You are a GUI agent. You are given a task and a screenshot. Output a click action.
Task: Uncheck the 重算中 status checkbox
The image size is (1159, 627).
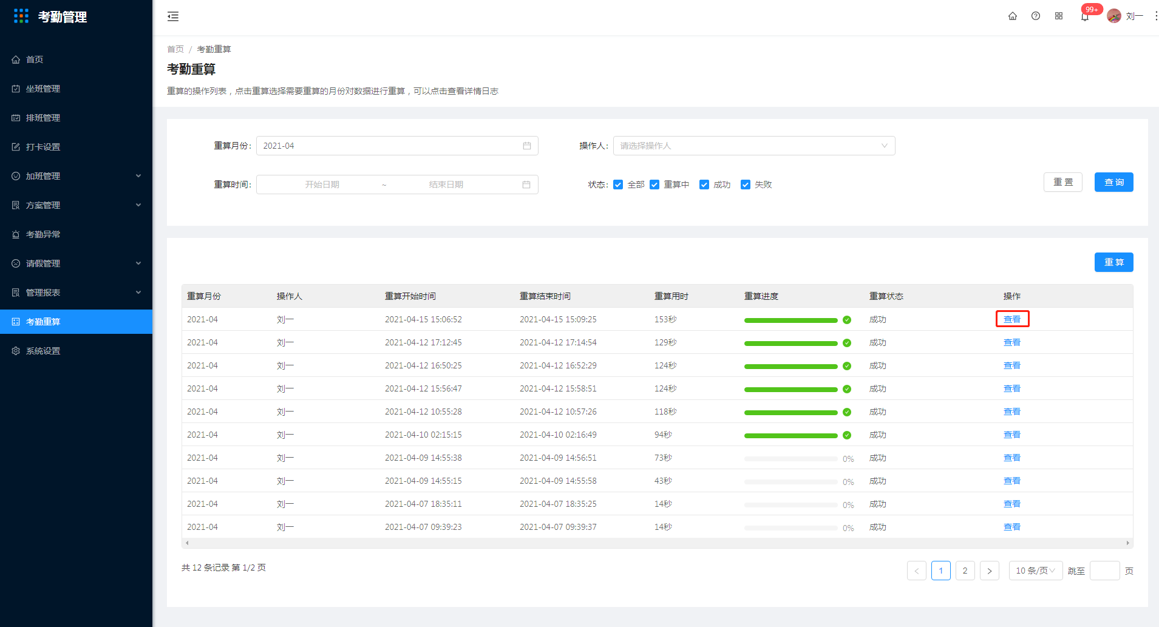click(x=654, y=185)
